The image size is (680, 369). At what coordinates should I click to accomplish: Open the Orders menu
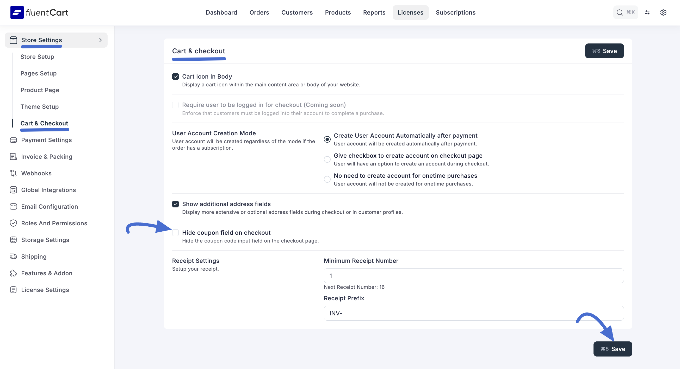tap(259, 12)
